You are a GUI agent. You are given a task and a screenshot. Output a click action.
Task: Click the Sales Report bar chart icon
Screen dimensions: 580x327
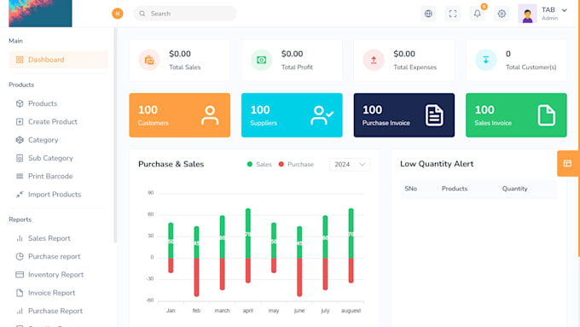tap(20, 238)
